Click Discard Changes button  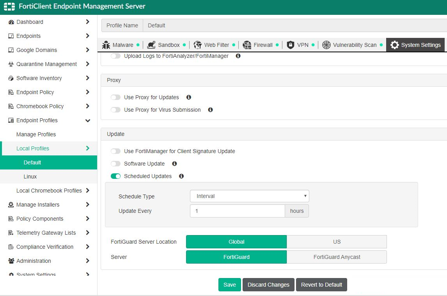[268, 285]
